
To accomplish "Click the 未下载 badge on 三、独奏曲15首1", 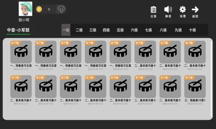I will point(190,78).
